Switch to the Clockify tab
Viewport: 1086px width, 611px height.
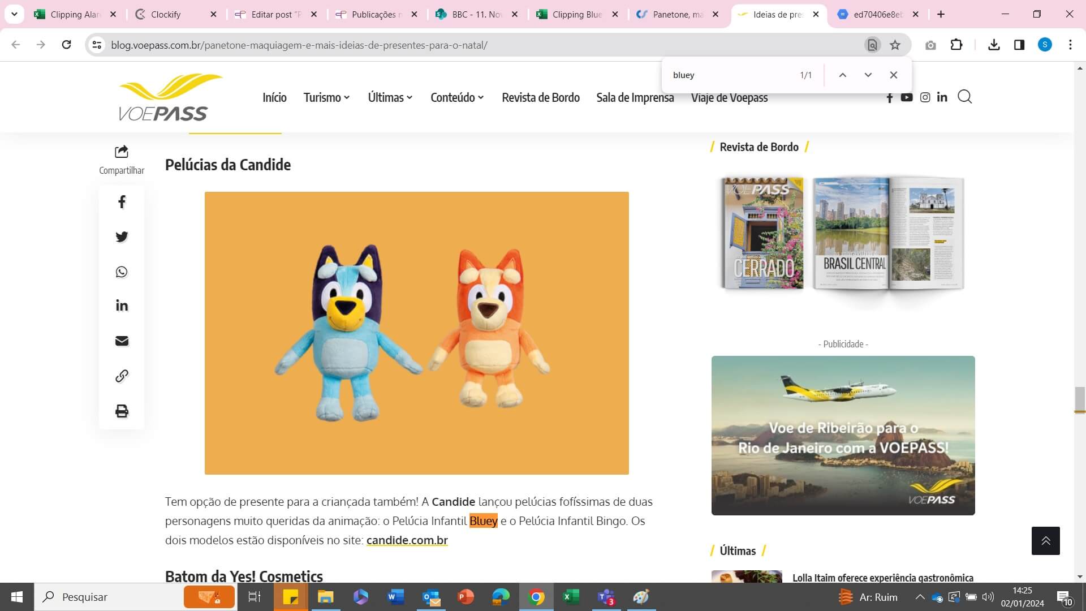point(176,15)
